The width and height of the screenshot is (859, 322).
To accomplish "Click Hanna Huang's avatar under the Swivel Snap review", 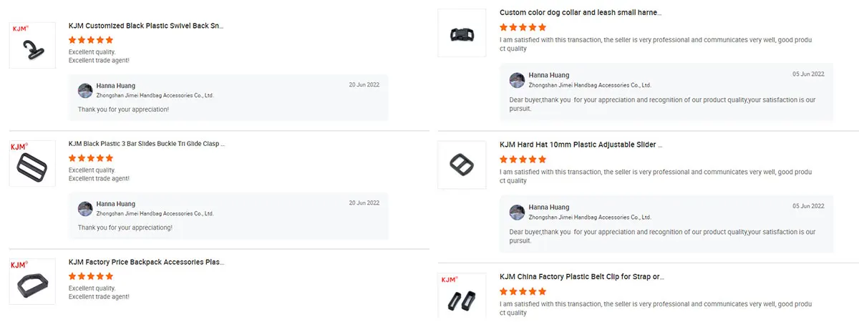I will pyautogui.click(x=85, y=90).
